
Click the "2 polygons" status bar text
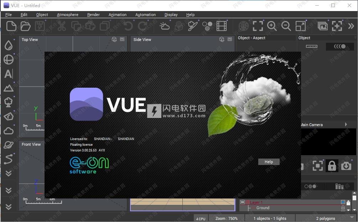[326, 218]
